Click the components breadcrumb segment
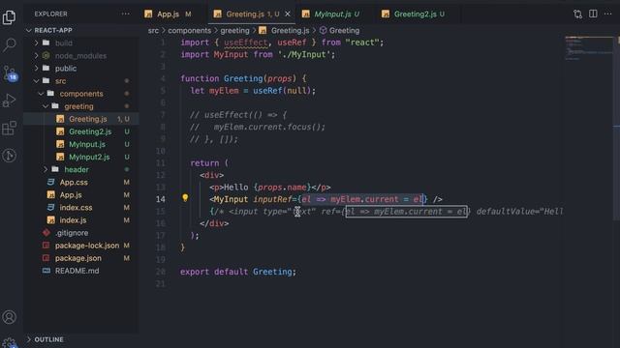The image size is (620, 348). (x=190, y=30)
